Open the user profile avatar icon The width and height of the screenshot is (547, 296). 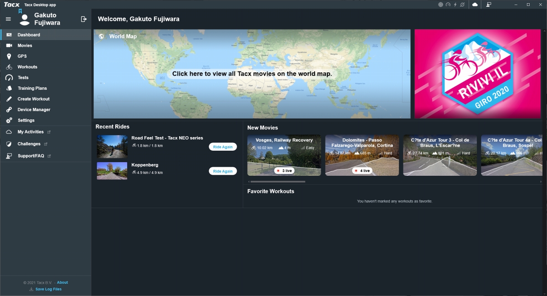point(25,19)
